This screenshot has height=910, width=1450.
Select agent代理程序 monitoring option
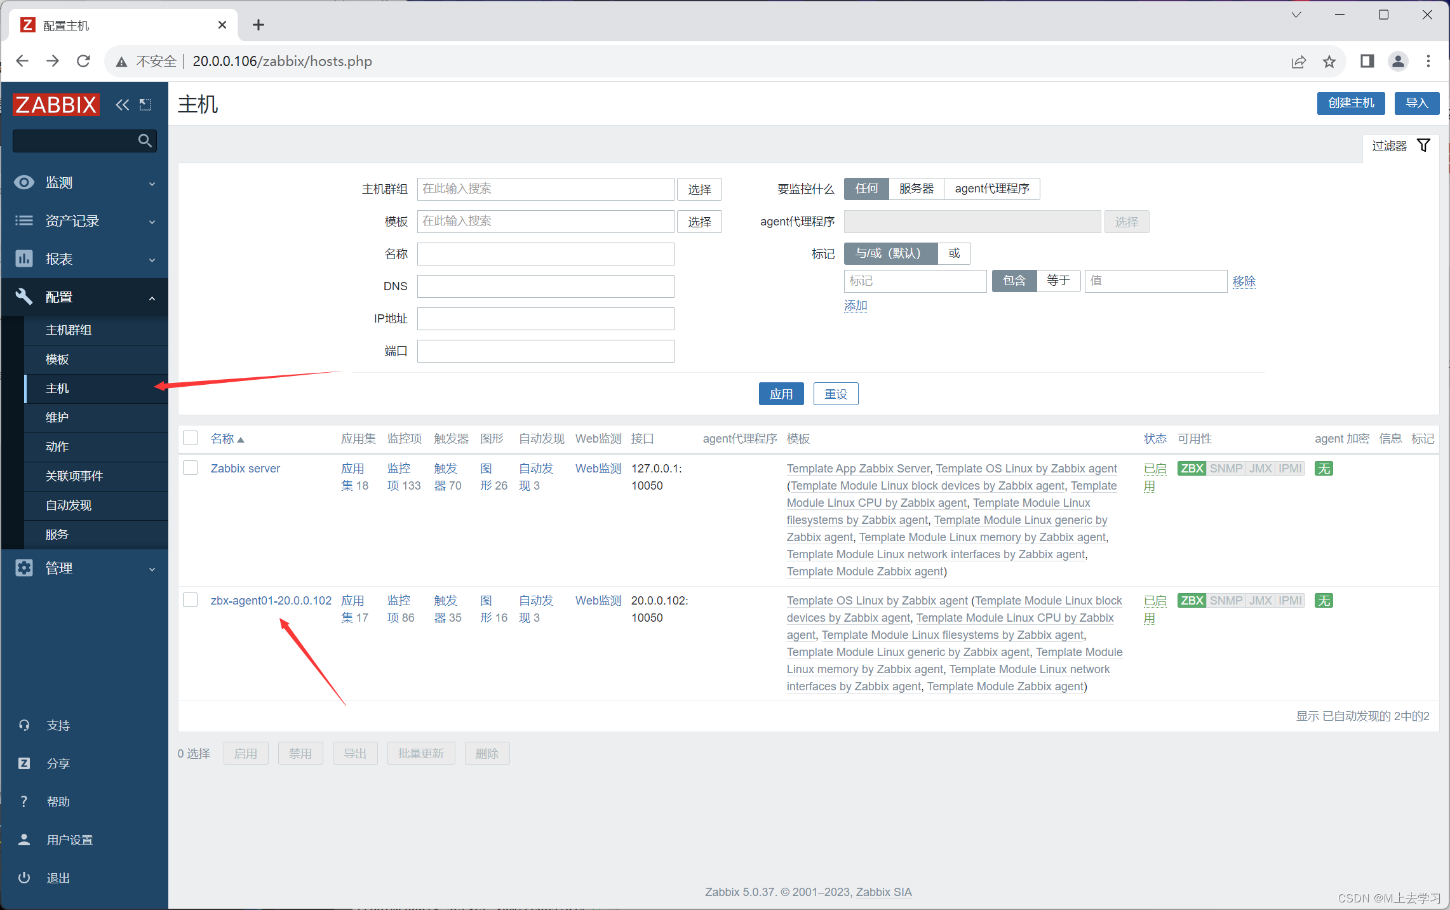point(992,189)
